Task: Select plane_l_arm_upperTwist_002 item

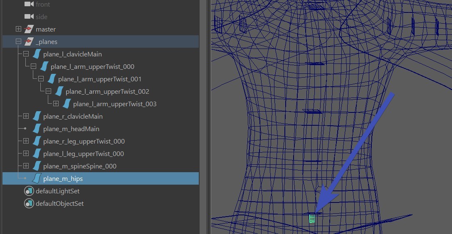Action: tap(107, 91)
